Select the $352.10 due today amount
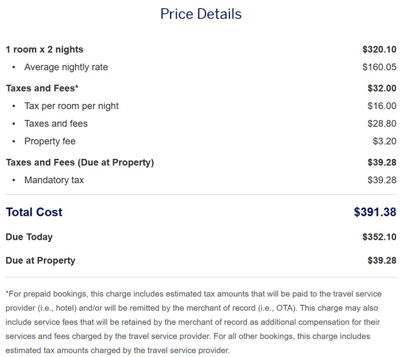This screenshot has height=357, width=409. (379, 237)
